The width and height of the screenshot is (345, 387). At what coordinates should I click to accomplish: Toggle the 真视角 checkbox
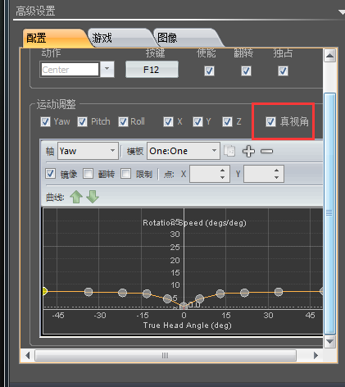pos(270,121)
